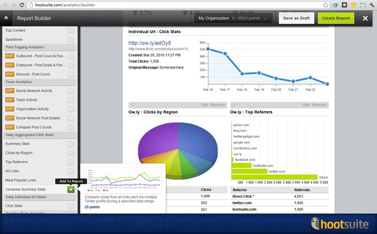Viewport: 377px width, 234px height.
Task: Open the My Organization points dropdown
Action: [233, 18]
